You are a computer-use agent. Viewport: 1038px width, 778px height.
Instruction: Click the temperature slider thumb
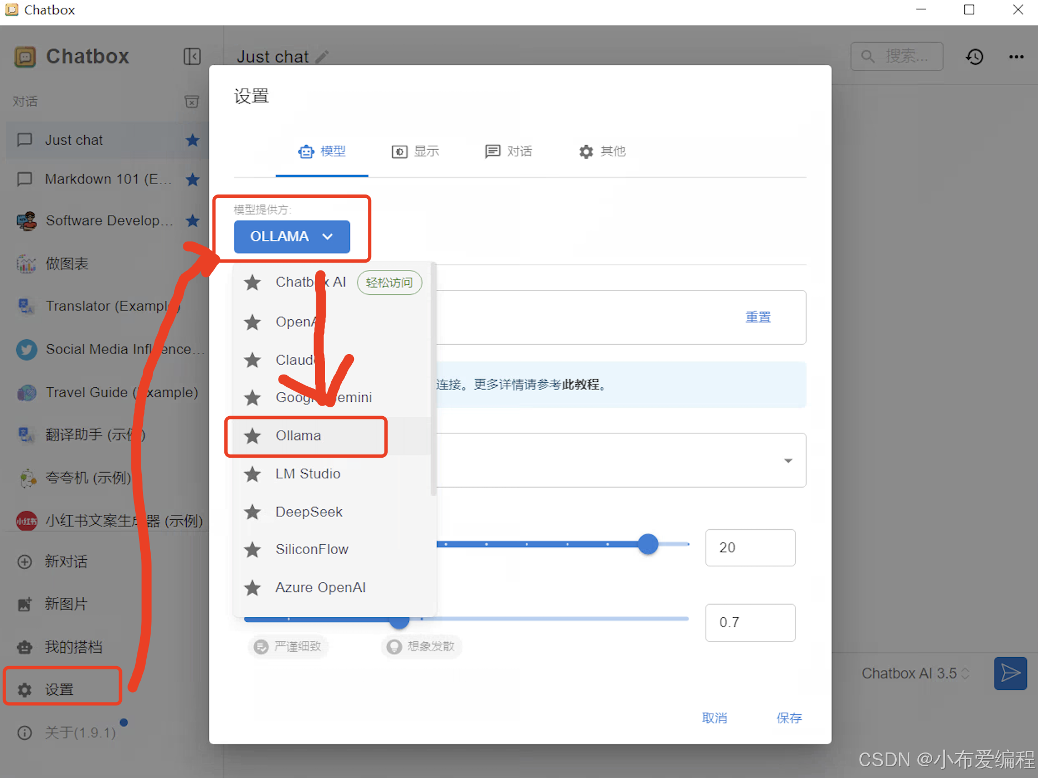click(x=399, y=621)
